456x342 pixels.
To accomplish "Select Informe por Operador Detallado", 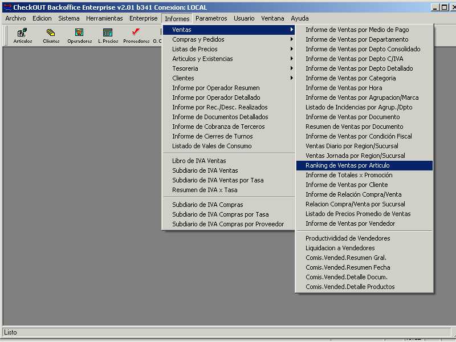I will [229, 97].
